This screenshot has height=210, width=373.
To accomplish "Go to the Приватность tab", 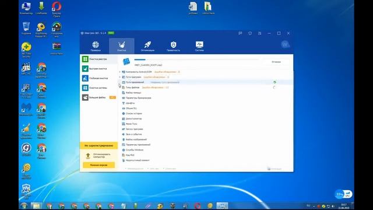I will [174, 46].
